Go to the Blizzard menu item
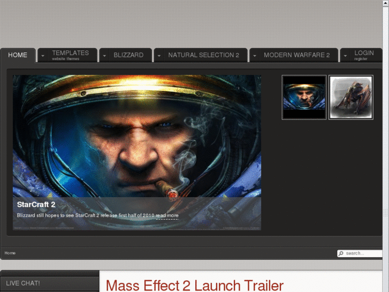The height and width of the screenshot is (292, 389). (x=128, y=55)
